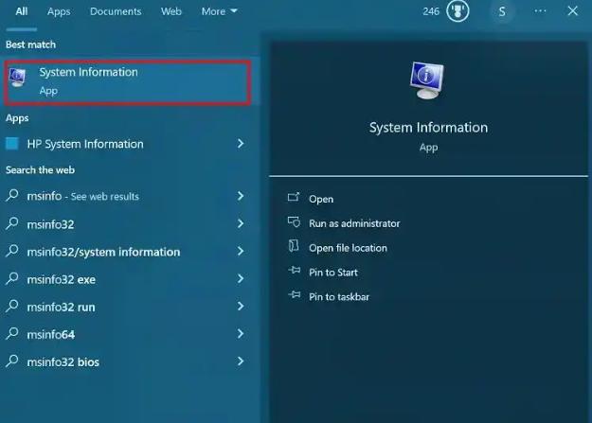Choose msinfo32 bios suggestion
Viewport: 592px width, 423px height.
click(x=63, y=362)
